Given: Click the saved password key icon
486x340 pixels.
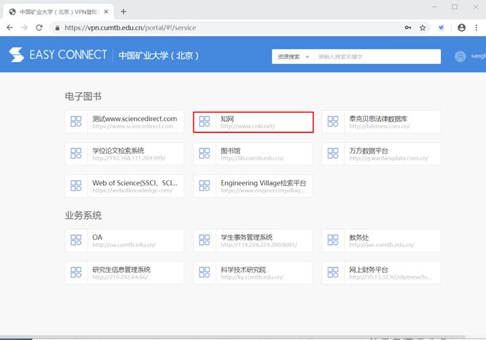Looking at the screenshot, I should click(407, 27).
